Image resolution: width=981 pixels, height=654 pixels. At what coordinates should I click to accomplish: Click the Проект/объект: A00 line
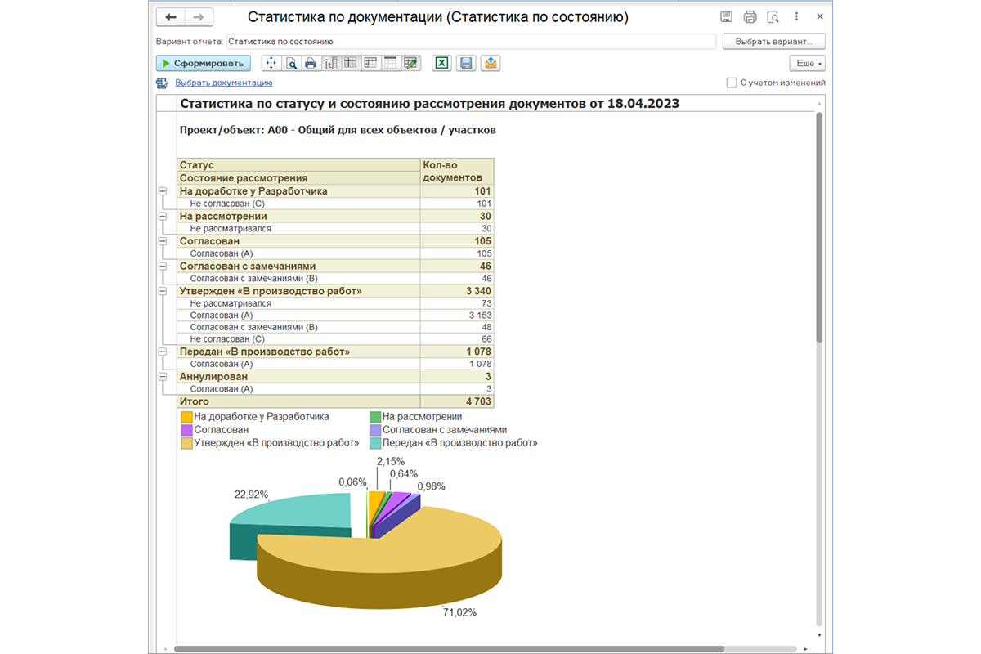pyautogui.click(x=338, y=130)
